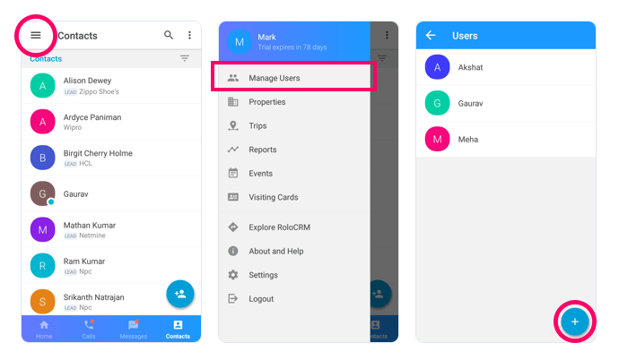Switch to the Calls tab
Screen dimensions: 619x360
89,330
